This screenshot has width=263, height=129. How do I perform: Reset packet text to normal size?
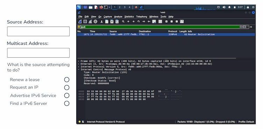(x=177, y=21)
